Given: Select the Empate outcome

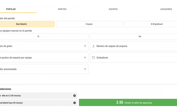Looking at the screenshot, I should [89, 24].
